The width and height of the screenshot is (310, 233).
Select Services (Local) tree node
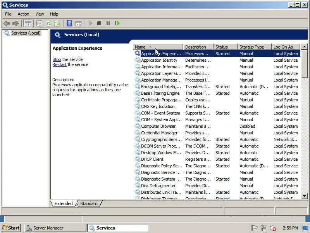26,33
